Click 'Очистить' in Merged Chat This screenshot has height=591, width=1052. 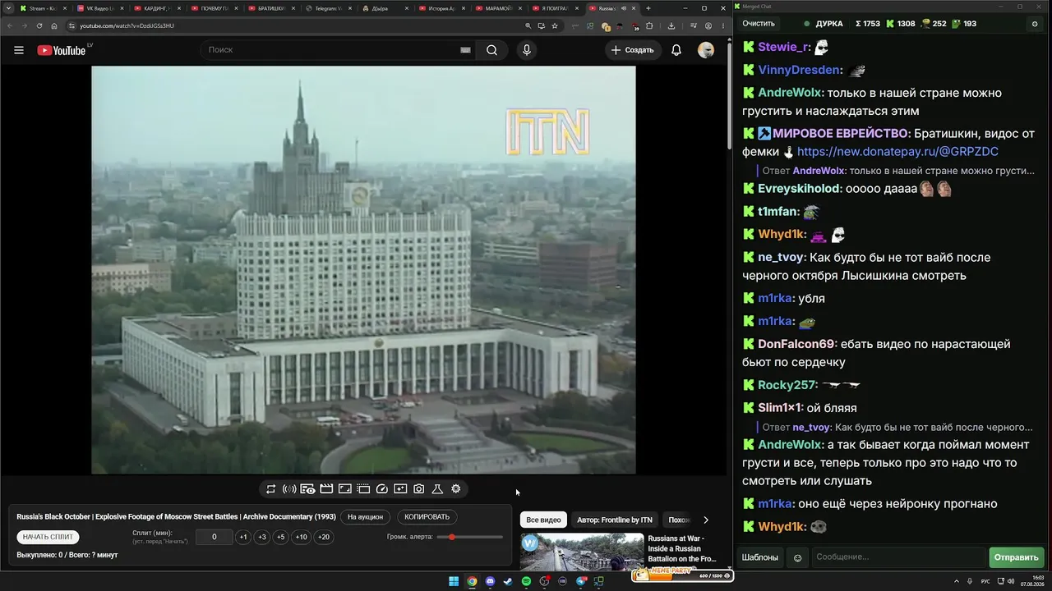(x=759, y=24)
